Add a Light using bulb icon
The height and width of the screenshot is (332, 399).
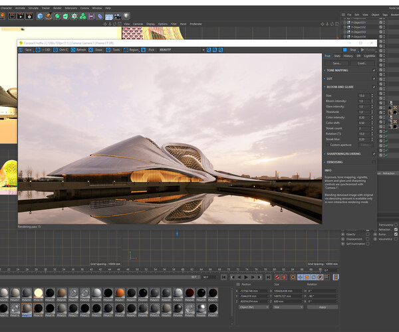tap(126, 16)
